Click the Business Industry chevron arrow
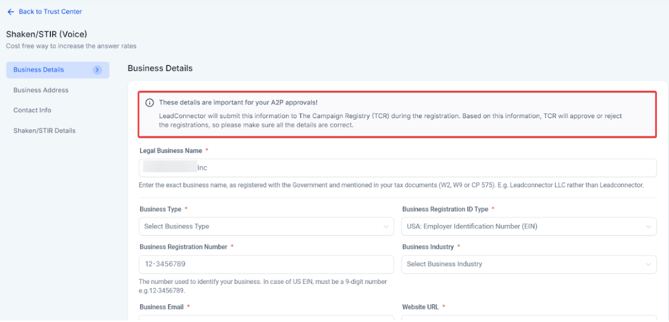 click(648, 264)
